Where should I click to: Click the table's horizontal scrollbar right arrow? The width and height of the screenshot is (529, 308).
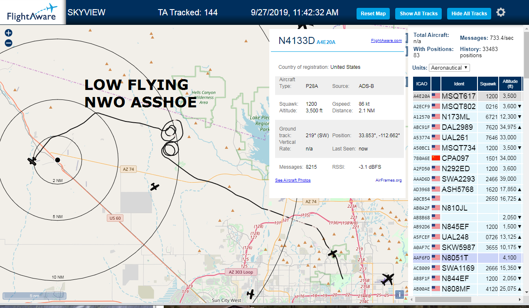click(519, 299)
